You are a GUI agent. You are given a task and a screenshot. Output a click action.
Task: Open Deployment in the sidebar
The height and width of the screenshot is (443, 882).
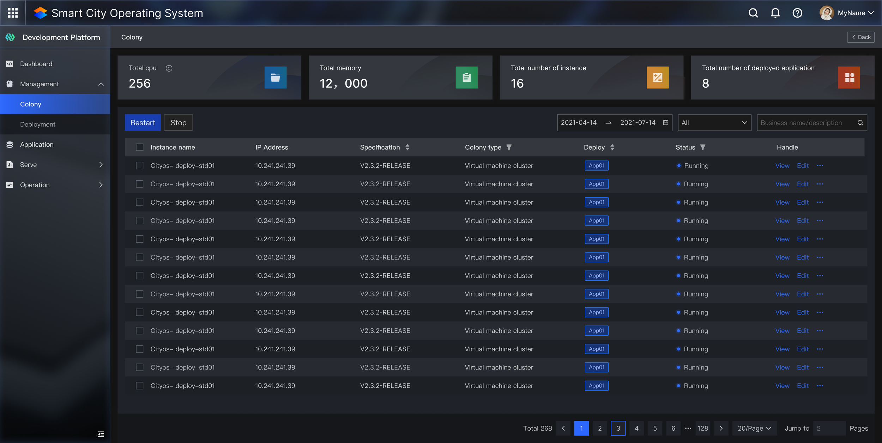coord(38,124)
